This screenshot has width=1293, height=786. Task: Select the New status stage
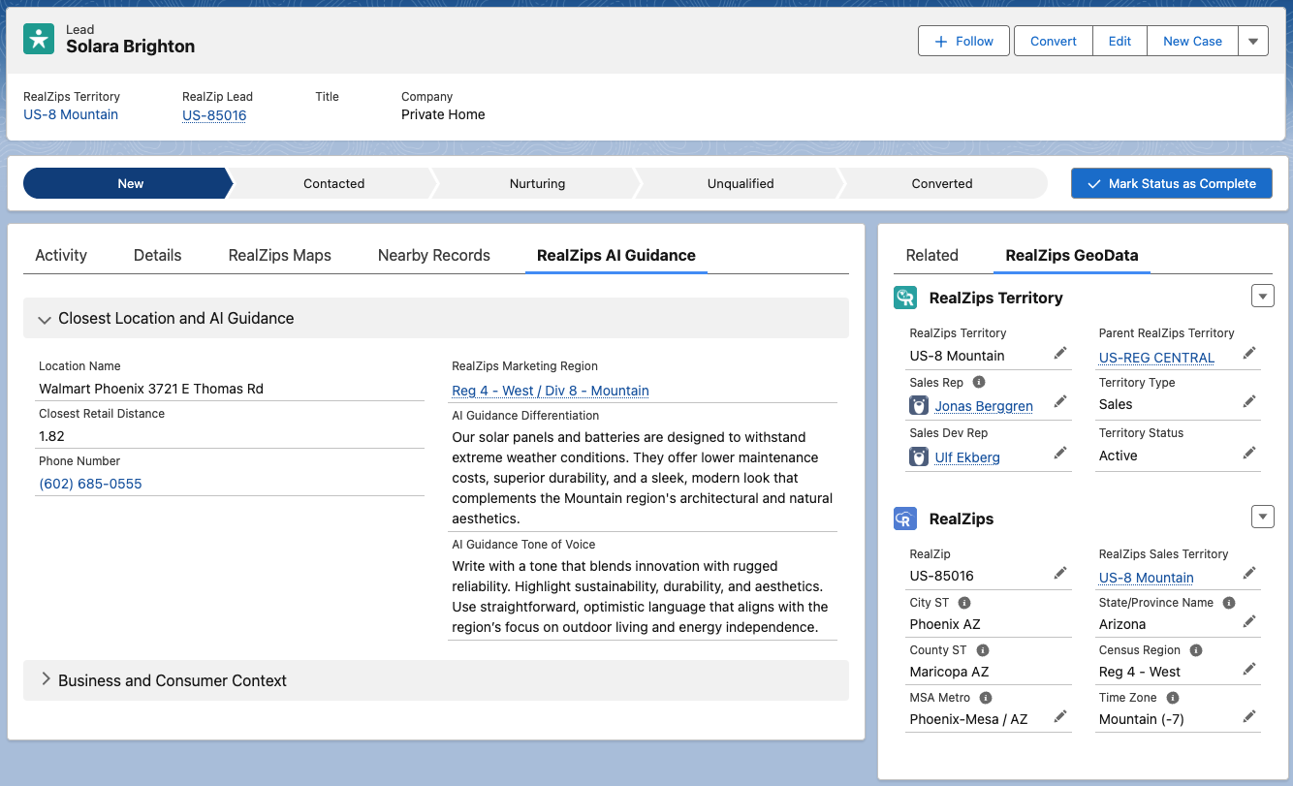click(x=130, y=183)
